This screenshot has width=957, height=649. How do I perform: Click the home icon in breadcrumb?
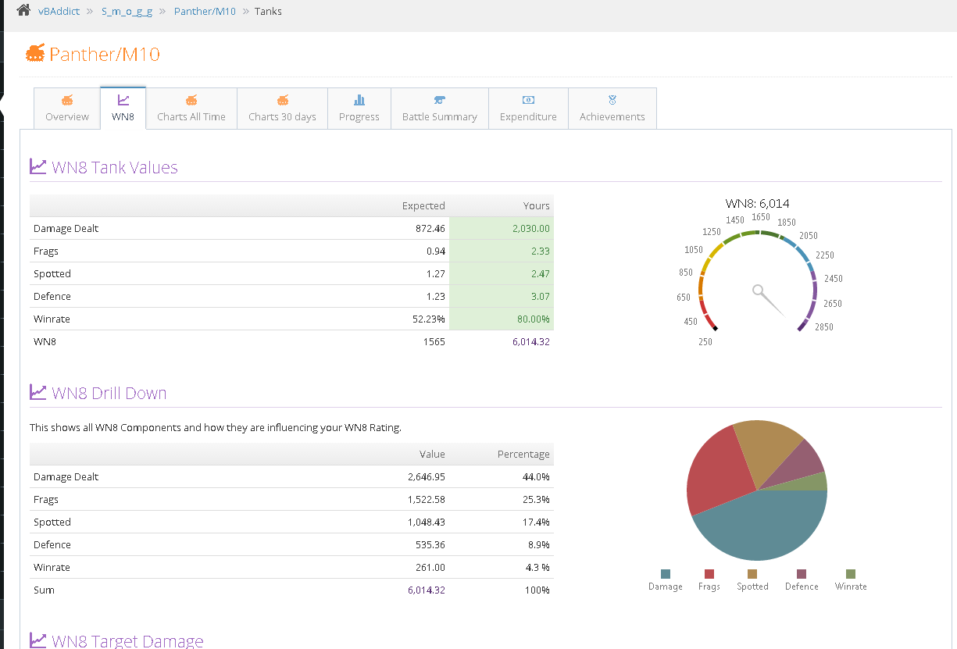(23, 11)
